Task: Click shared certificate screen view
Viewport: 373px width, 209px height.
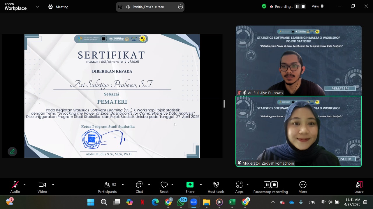Action: pyautogui.click(x=112, y=96)
